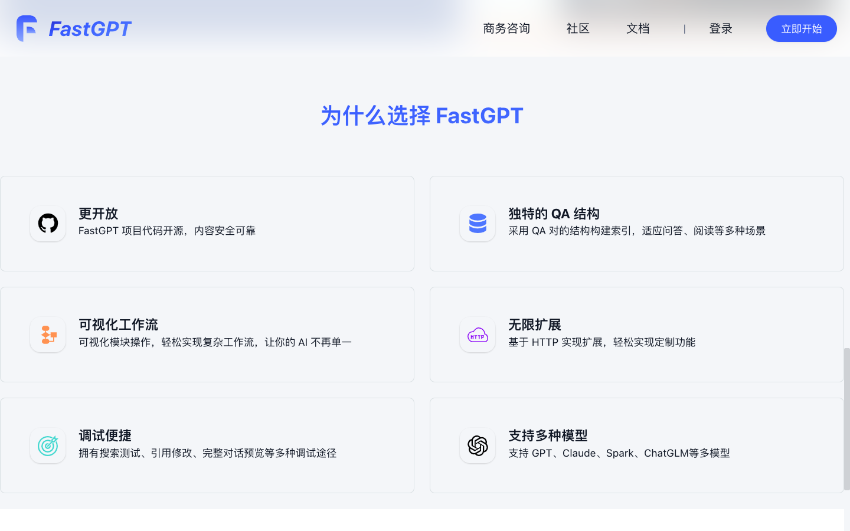Click the GitHub icon on the 更开放 card
The width and height of the screenshot is (850, 531).
(x=47, y=224)
